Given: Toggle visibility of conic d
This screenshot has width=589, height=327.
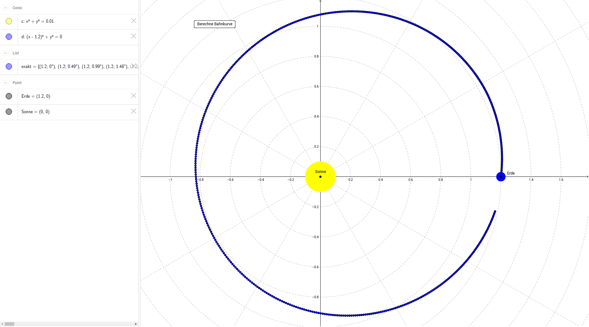Looking at the screenshot, I should 9,37.
